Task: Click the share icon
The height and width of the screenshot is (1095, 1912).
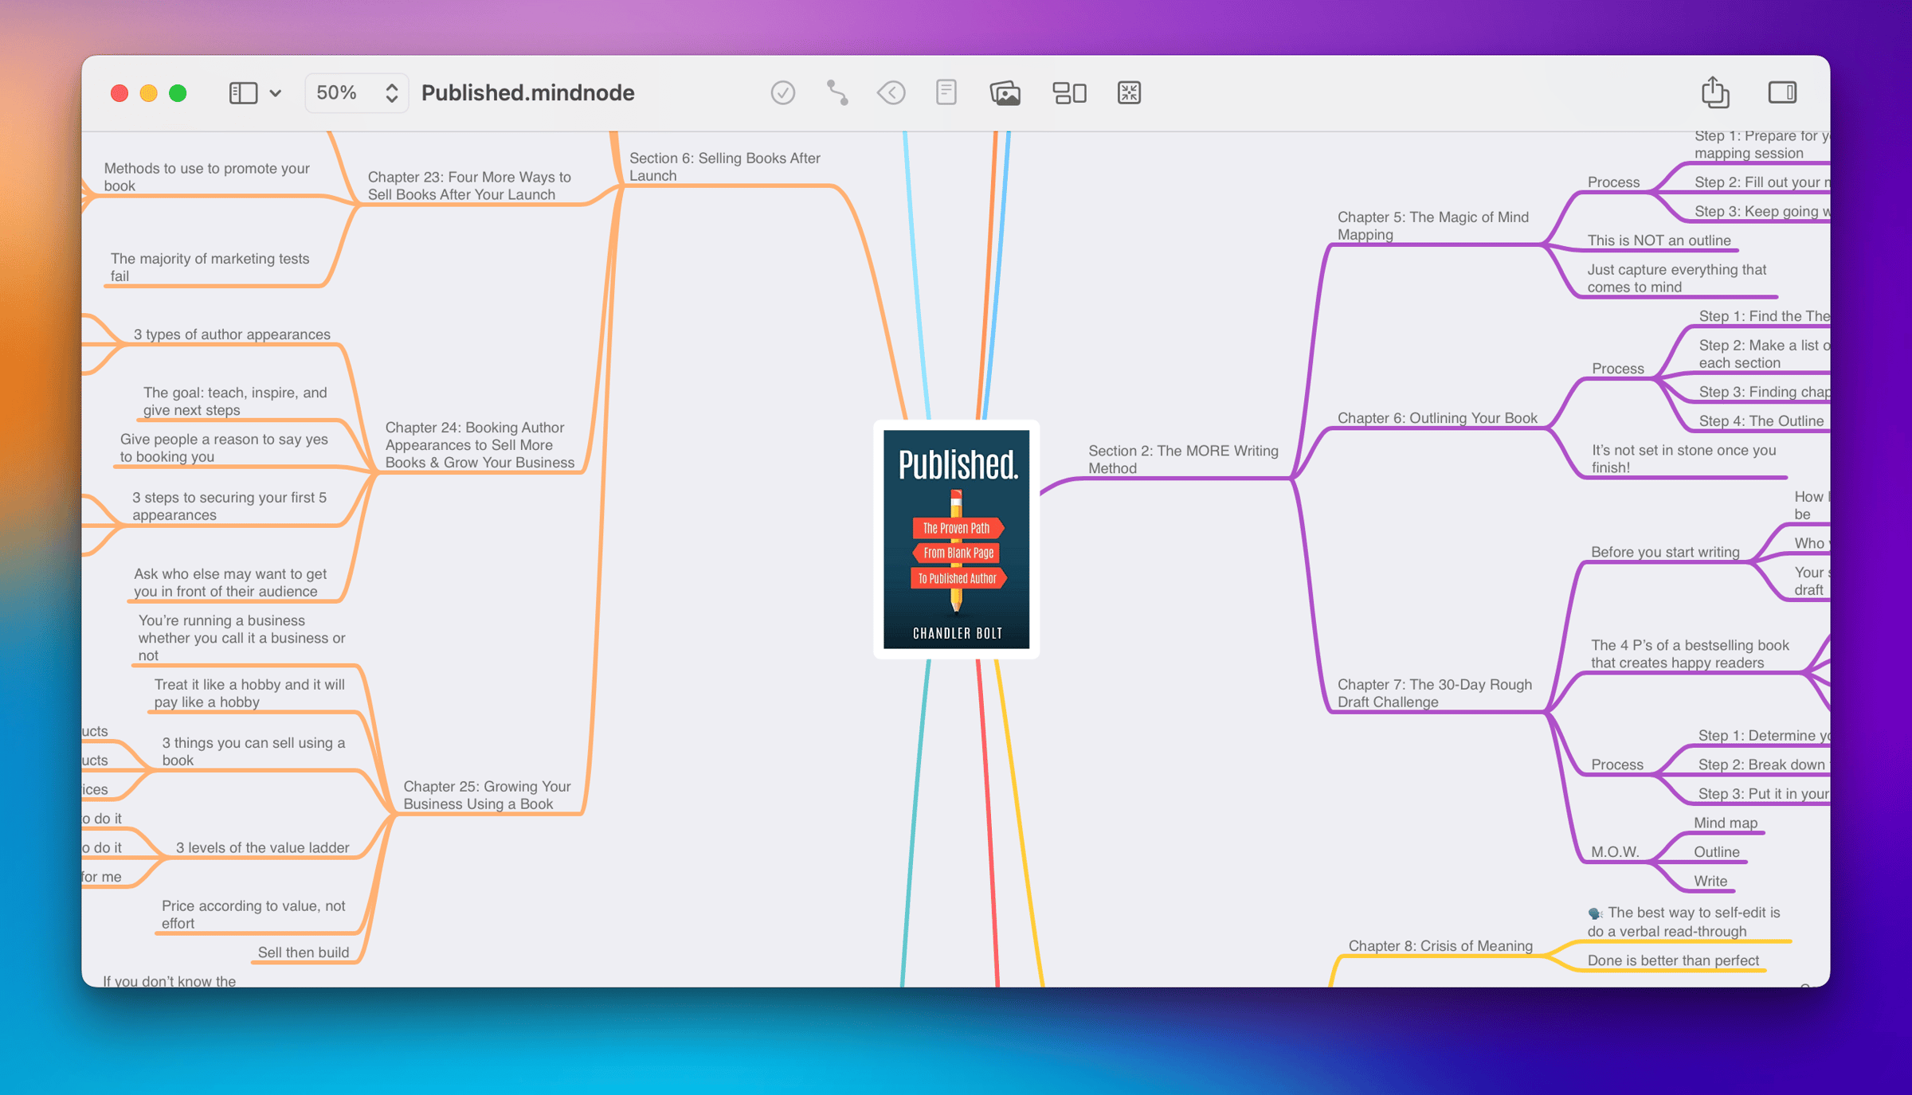Action: coord(1714,92)
